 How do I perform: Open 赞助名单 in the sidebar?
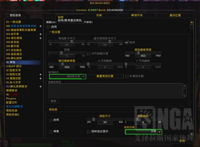12,110
